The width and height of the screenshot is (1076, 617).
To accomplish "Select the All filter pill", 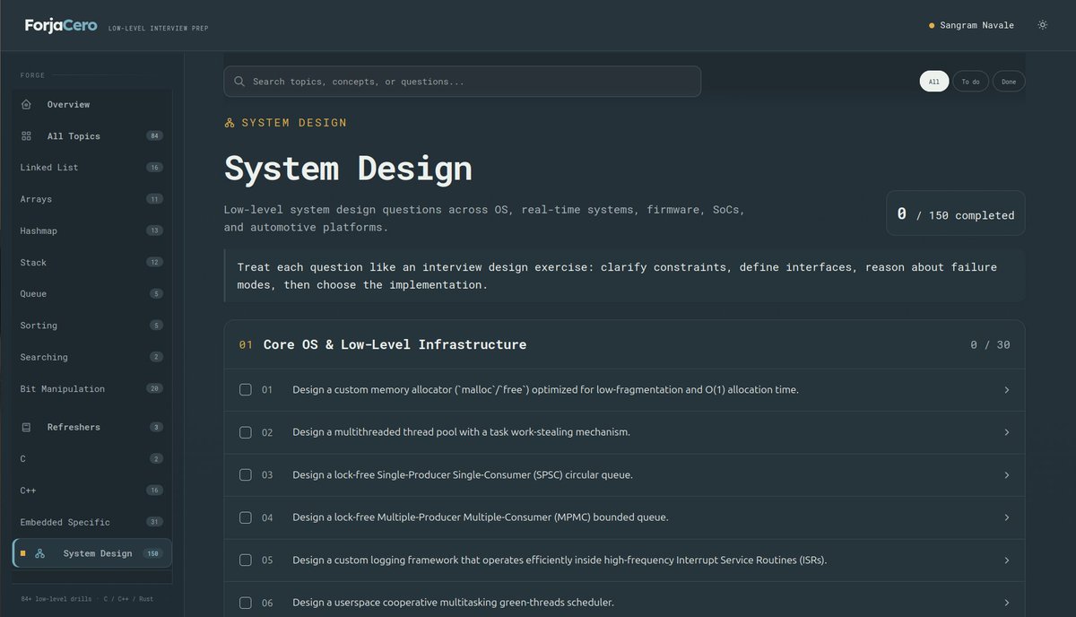I will tap(933, 82).
